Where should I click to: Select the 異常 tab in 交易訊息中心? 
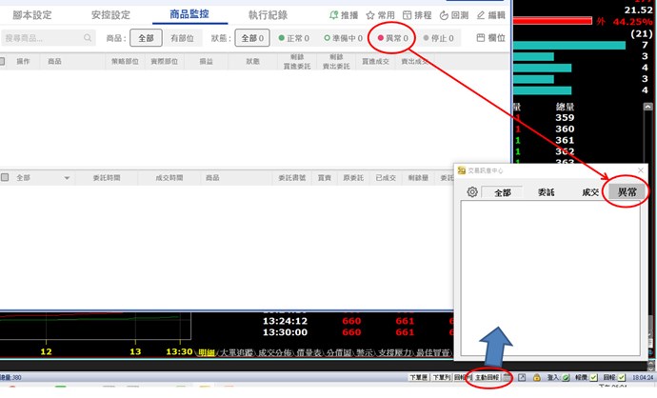click(627, 192)
